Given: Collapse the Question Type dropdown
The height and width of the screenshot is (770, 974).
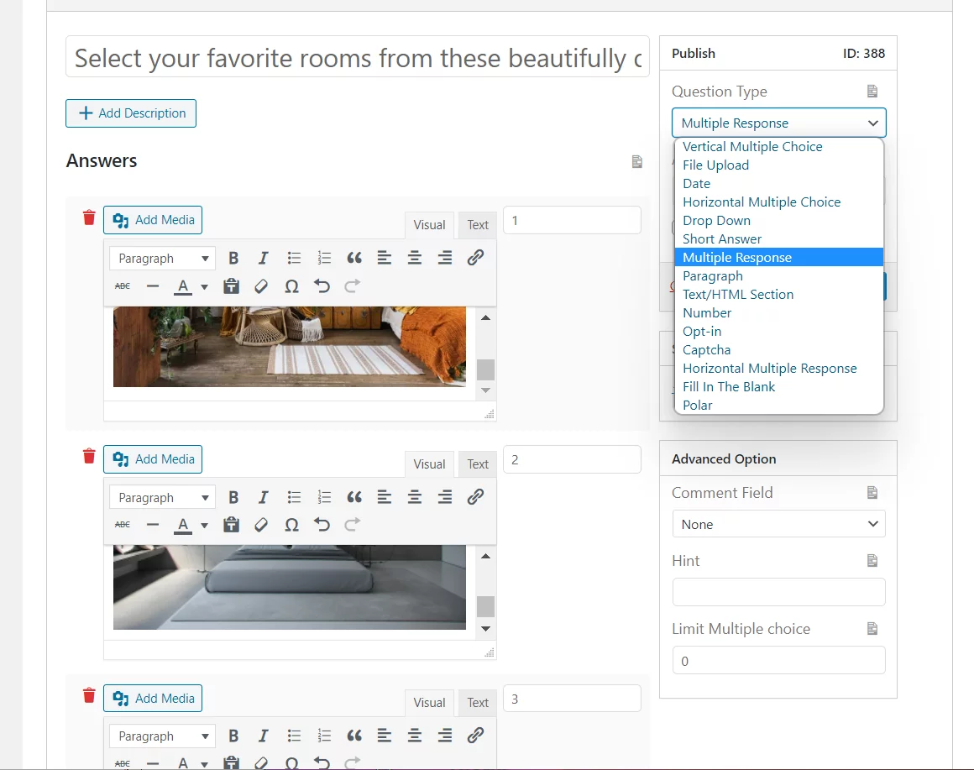Looking at the screenshot, I should pyautogui.click(x=779, y=123).
